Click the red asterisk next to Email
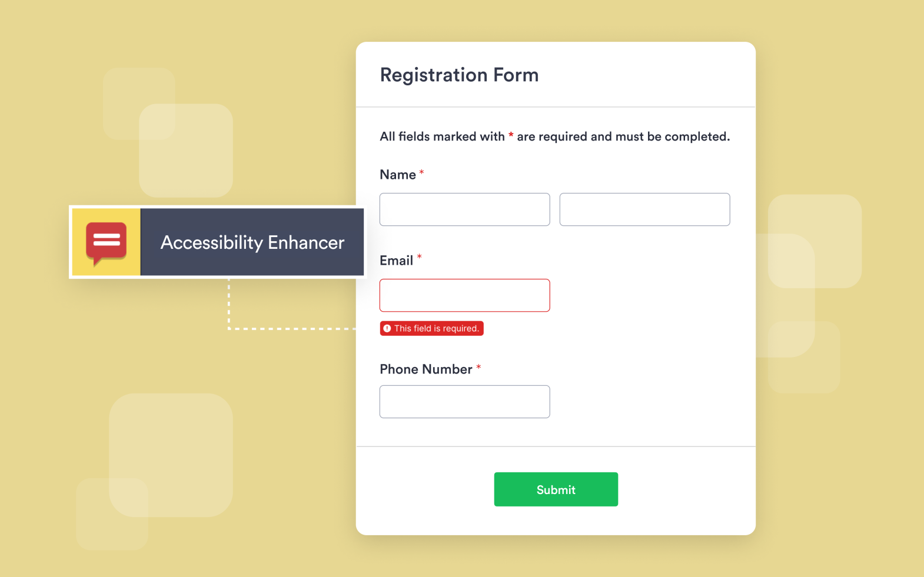This screenshot has width=924, height=577. click(419, 256)
